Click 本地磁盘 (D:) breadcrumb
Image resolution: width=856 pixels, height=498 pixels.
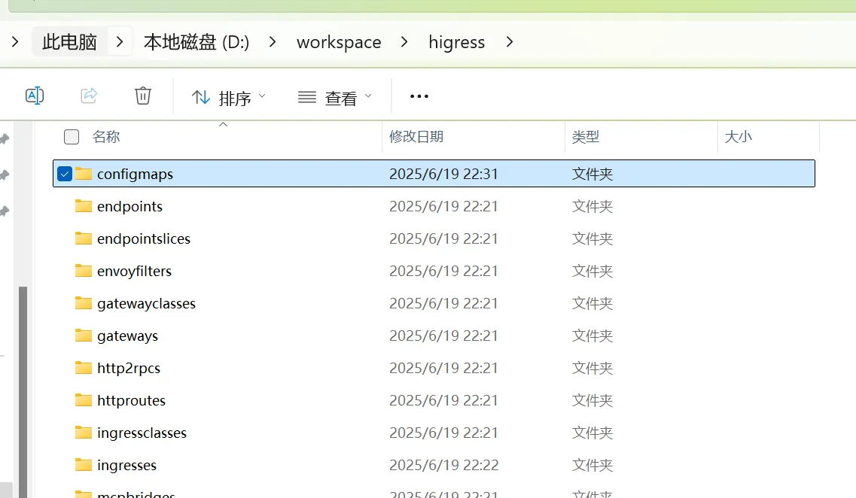(196, 42)
